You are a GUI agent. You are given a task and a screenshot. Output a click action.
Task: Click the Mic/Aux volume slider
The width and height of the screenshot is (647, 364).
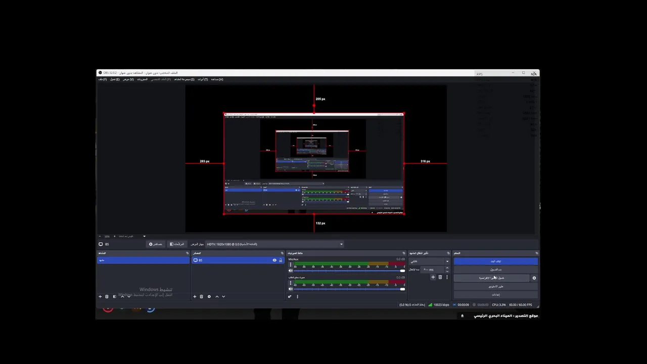[349, 271]
